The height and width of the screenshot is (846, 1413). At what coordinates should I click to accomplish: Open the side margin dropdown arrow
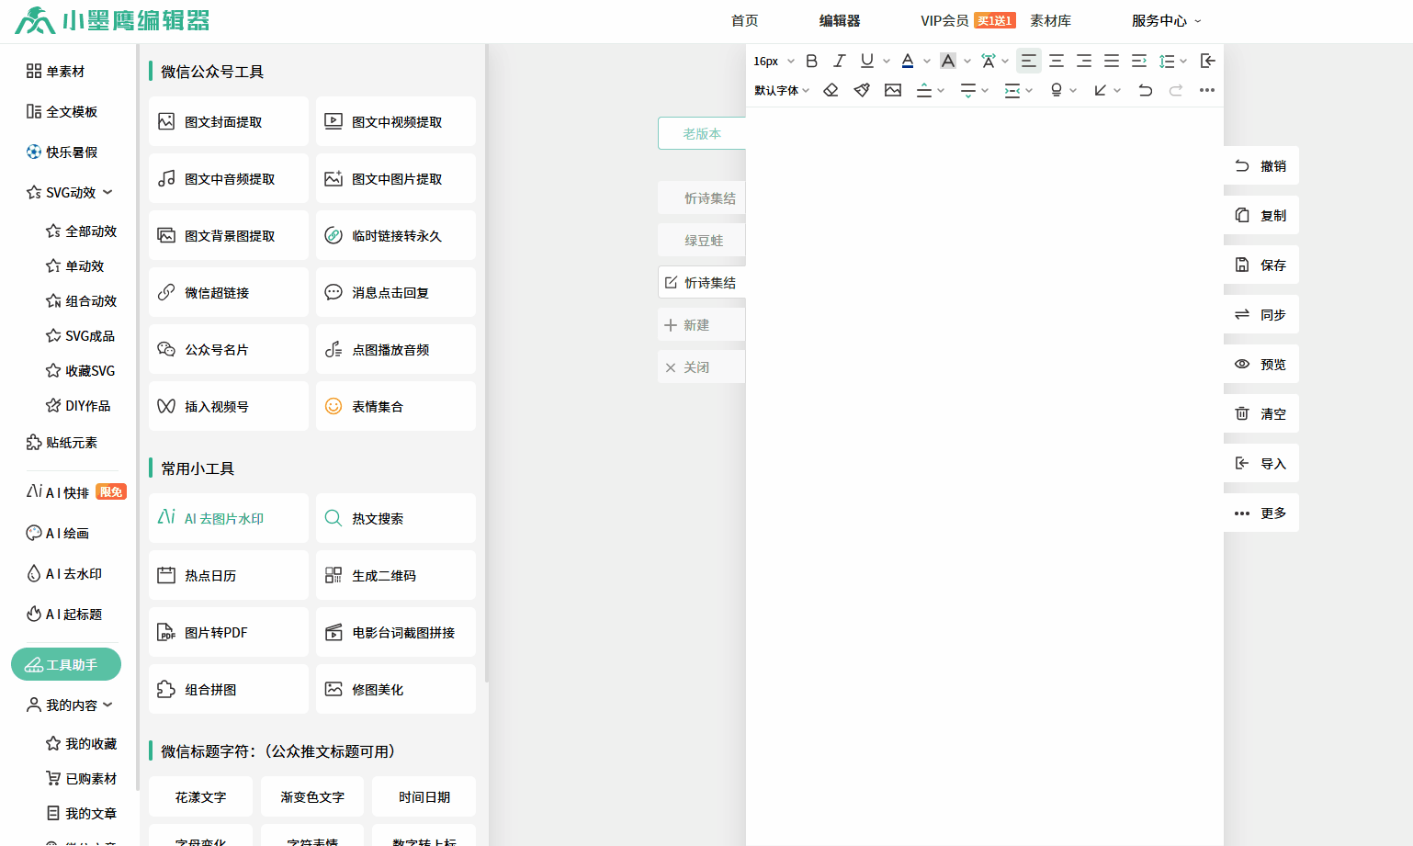(x=1029, y=91)
